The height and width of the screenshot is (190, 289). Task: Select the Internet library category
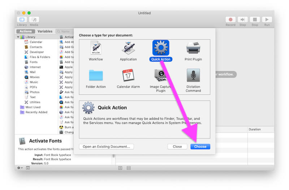click(35, 67)
